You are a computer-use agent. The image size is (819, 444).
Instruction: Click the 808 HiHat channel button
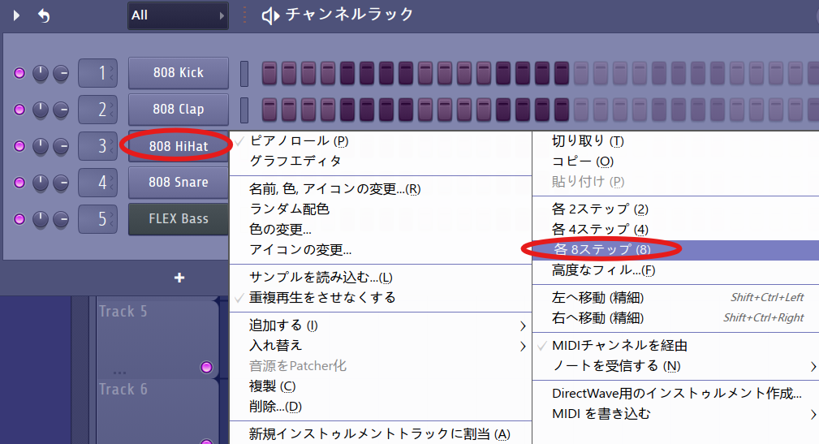(x=178, y=145)
